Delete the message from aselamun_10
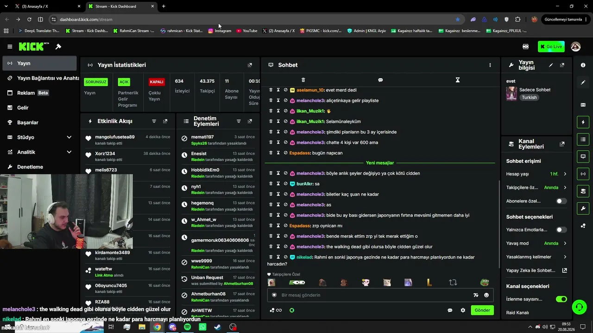 [271, 90]
